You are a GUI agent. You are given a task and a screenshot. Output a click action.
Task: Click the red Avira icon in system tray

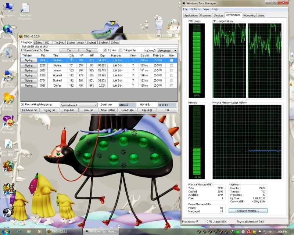click(x=249, y=232)
